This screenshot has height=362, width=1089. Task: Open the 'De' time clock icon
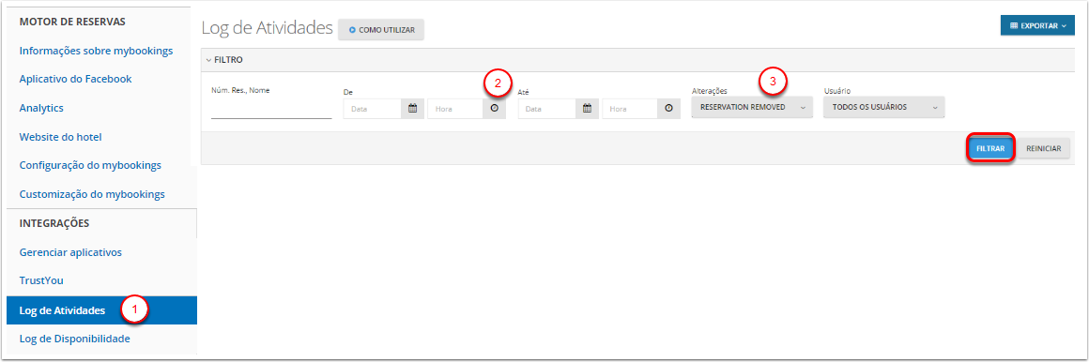[495, 108]
